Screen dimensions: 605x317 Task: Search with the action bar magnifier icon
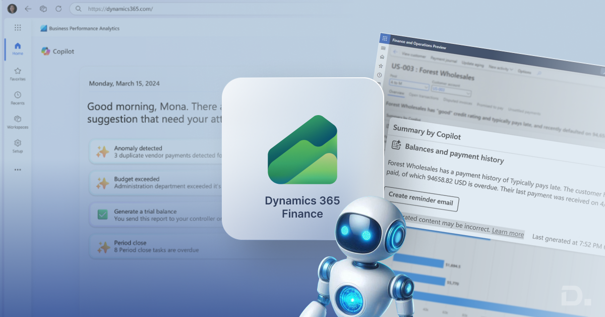tap(539, 74)
